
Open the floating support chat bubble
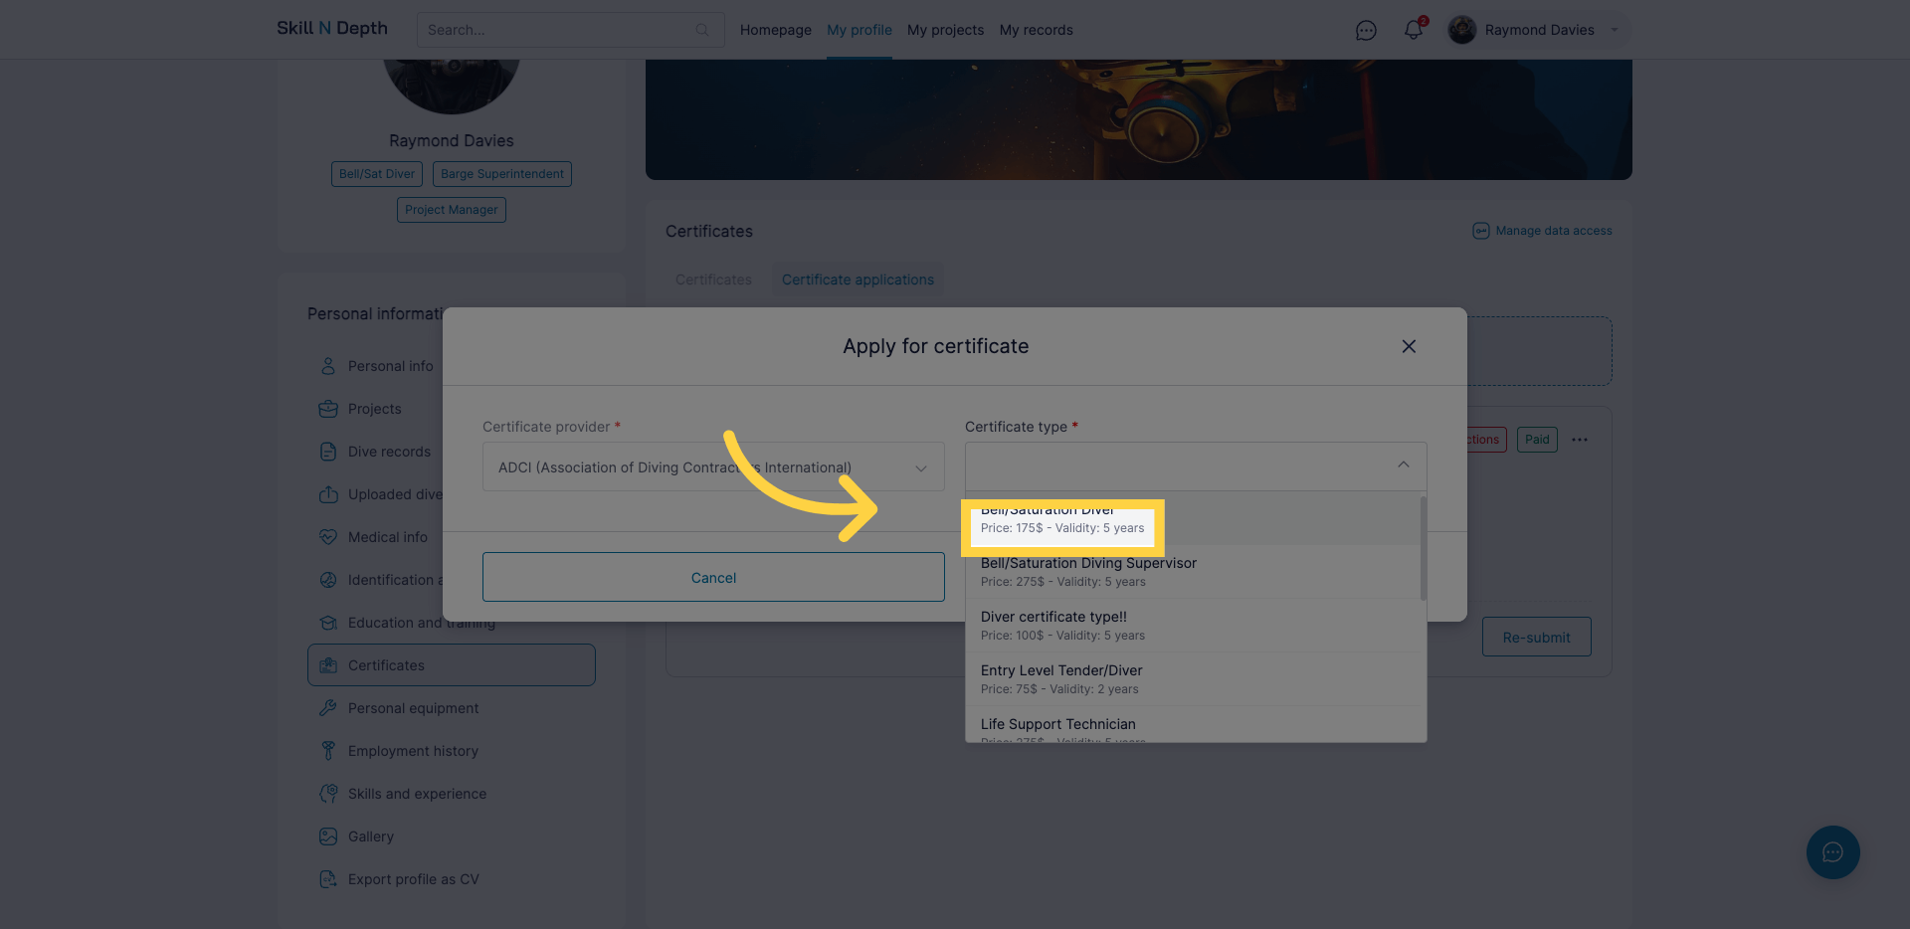(1832, 852)
